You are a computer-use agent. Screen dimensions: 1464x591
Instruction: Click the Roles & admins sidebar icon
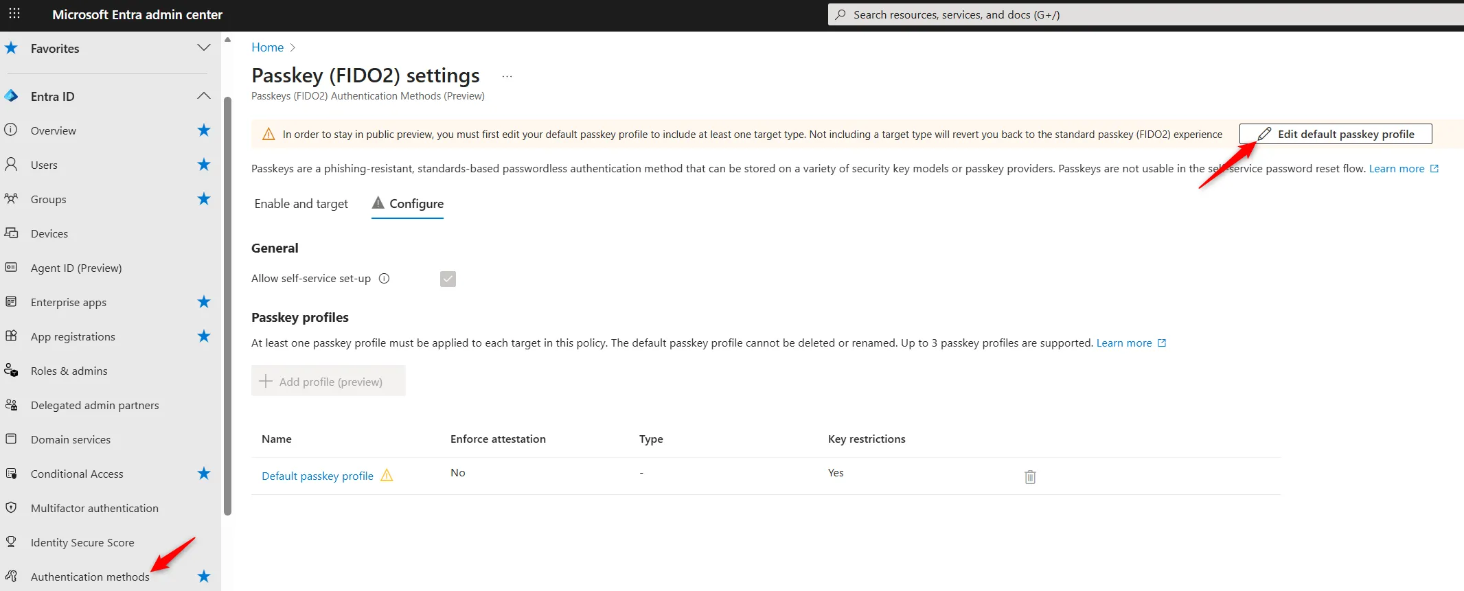pyautogui.click(x=12, y=371)
